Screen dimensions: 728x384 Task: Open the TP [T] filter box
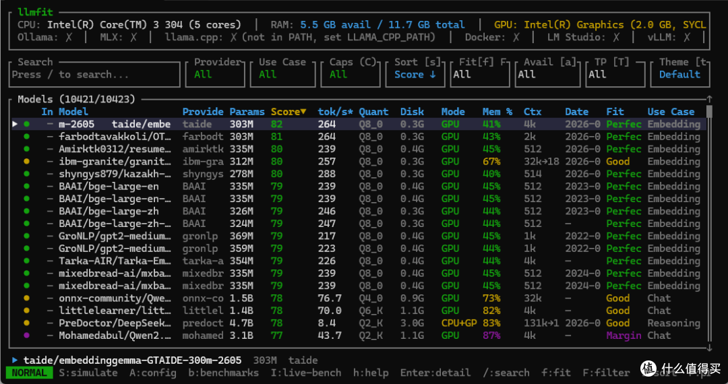tap(615, 74)
